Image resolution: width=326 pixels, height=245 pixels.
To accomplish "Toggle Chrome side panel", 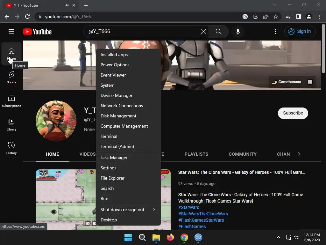I will (298, 17).
